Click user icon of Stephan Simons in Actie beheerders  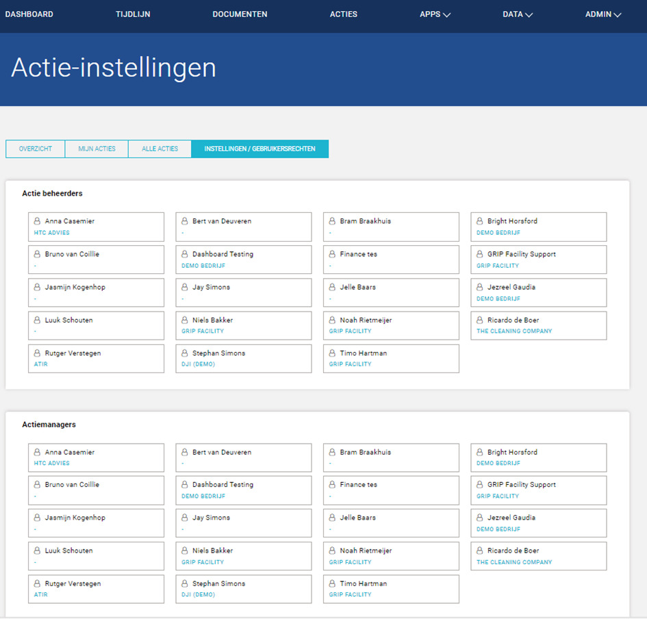coord(184,353)
